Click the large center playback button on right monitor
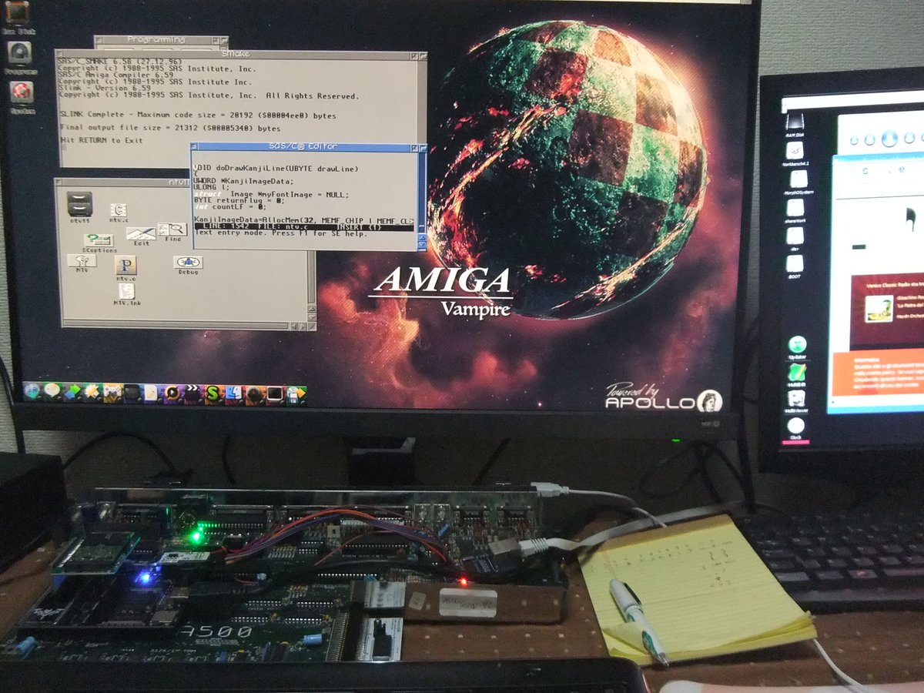This screenshot has width=924, height=693. (x=890, y=139)
